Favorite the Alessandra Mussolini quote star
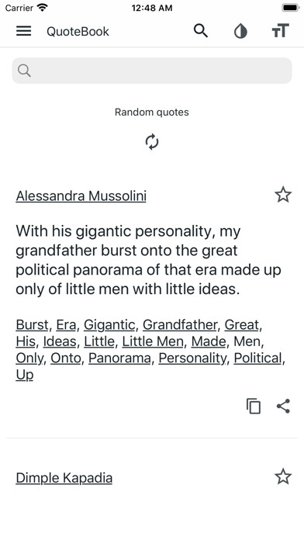Screen dimensions: 304x540 283,196
